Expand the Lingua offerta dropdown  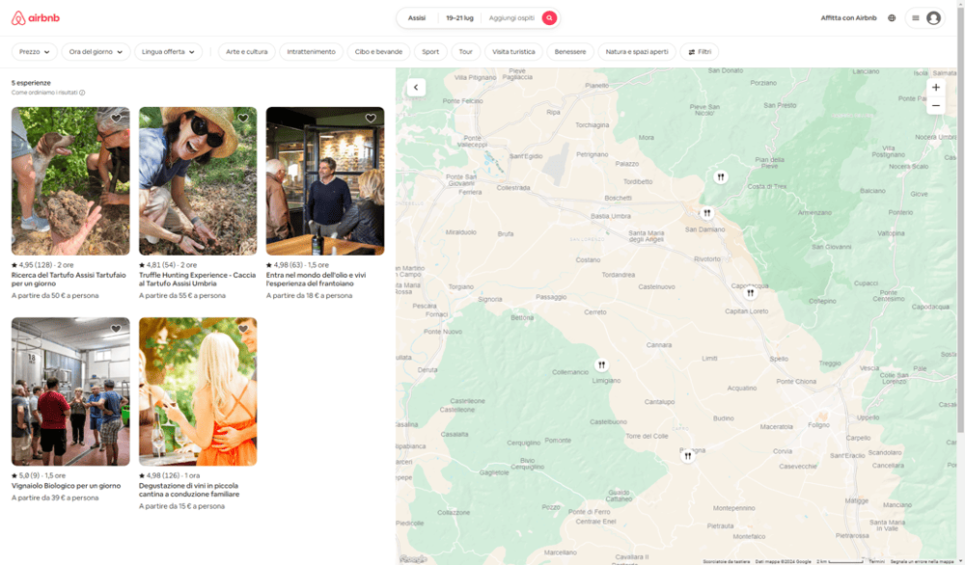coord(168,52)
